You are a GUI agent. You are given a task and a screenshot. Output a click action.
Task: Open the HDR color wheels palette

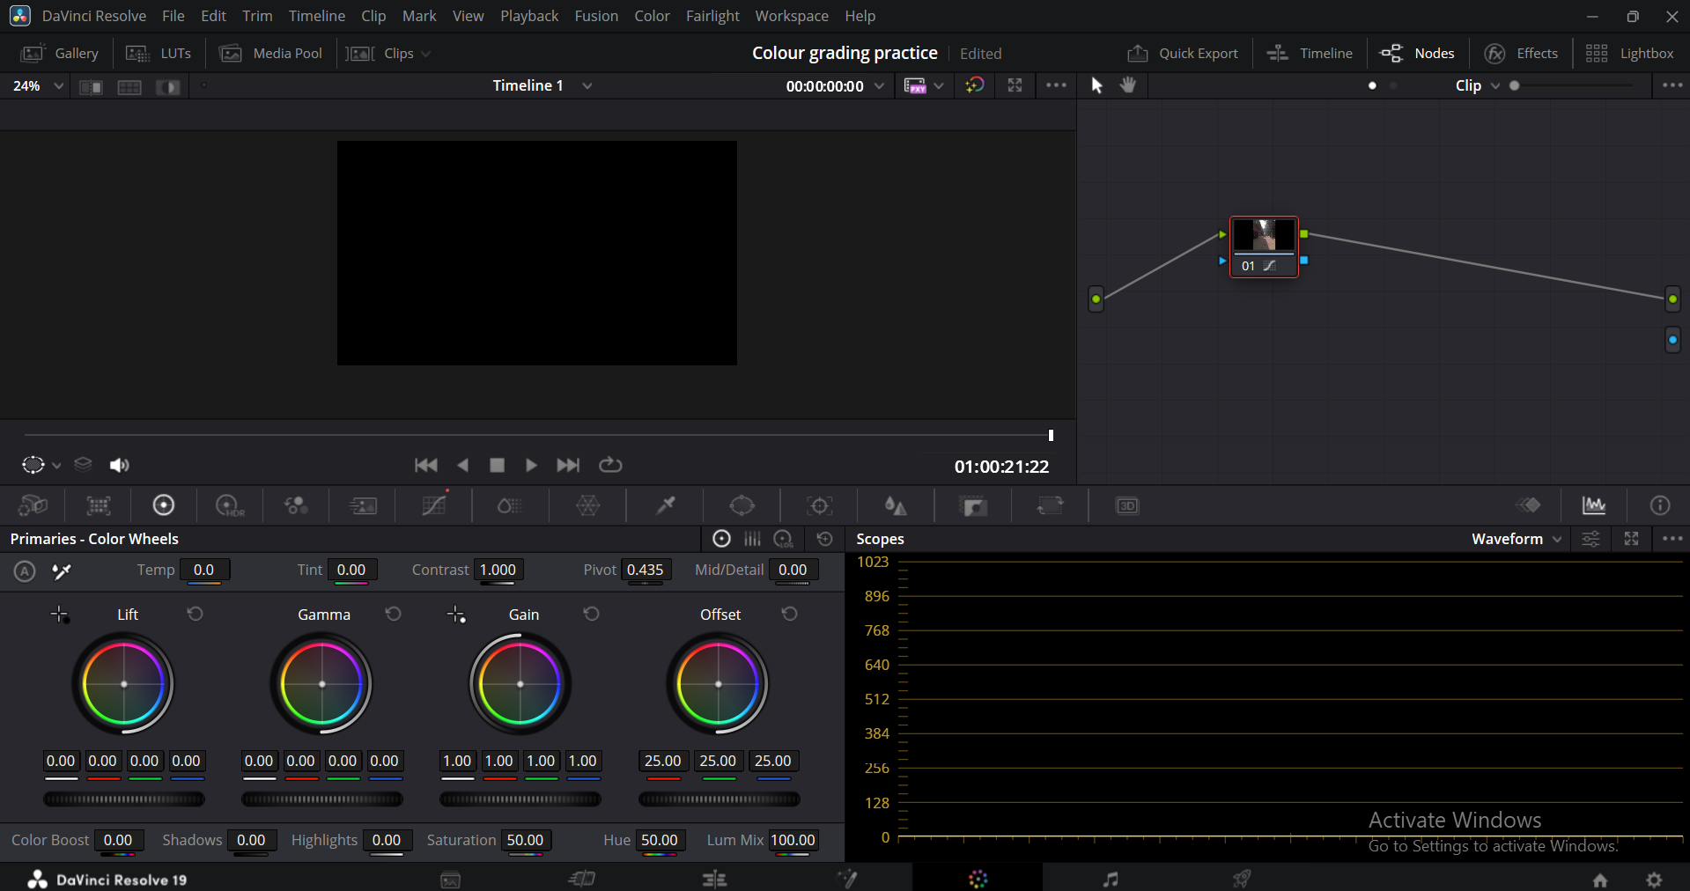coord(230,505)
